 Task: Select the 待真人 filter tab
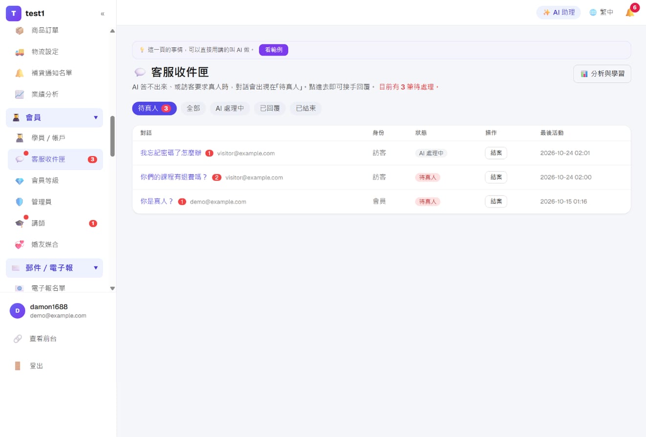pyautogui.click(x=154, y=108)
